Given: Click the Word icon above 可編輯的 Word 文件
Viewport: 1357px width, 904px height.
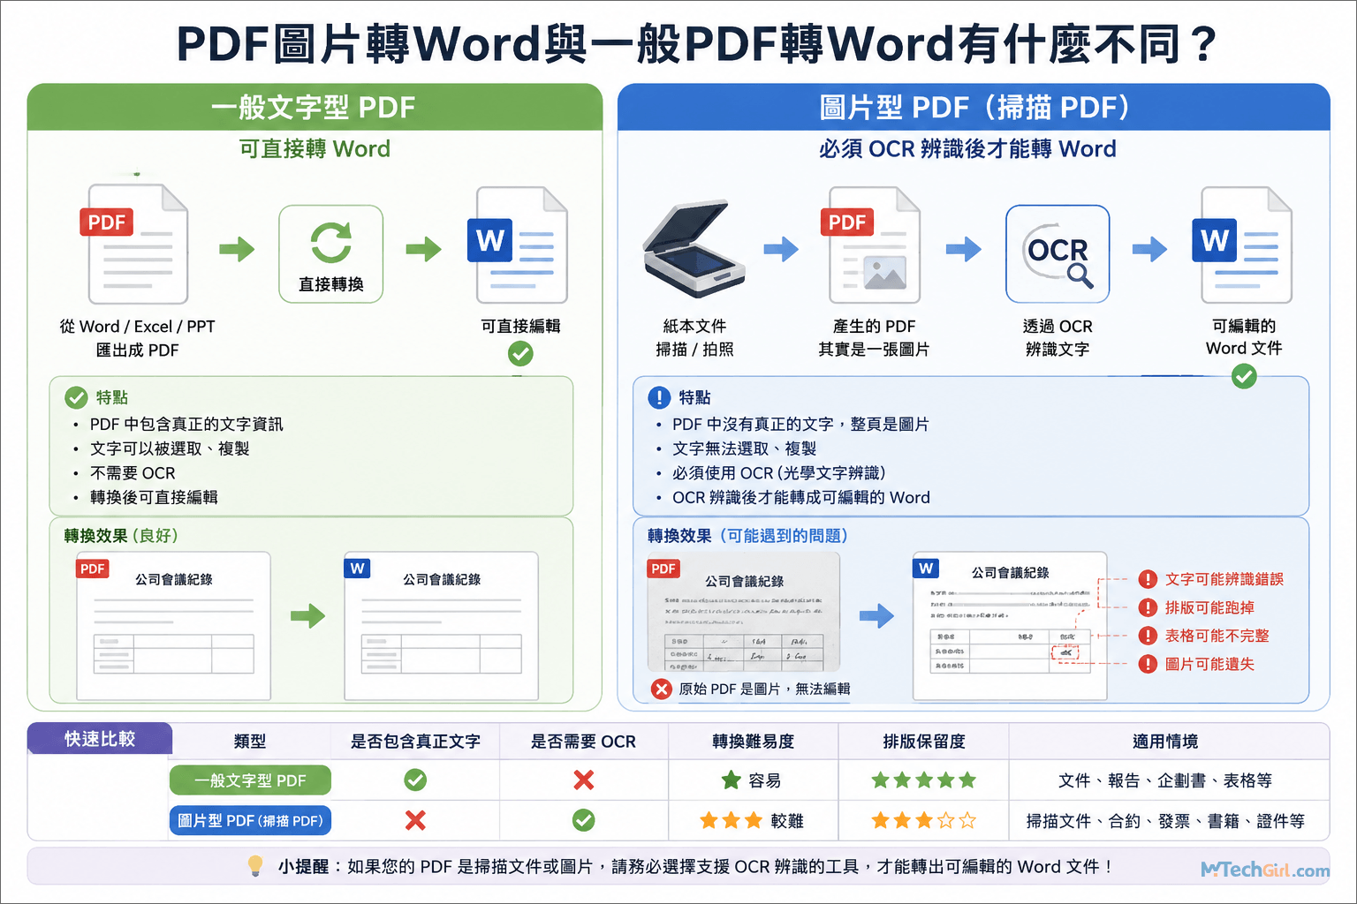Looking at the screenshot, I should (x=1242, y=245).
